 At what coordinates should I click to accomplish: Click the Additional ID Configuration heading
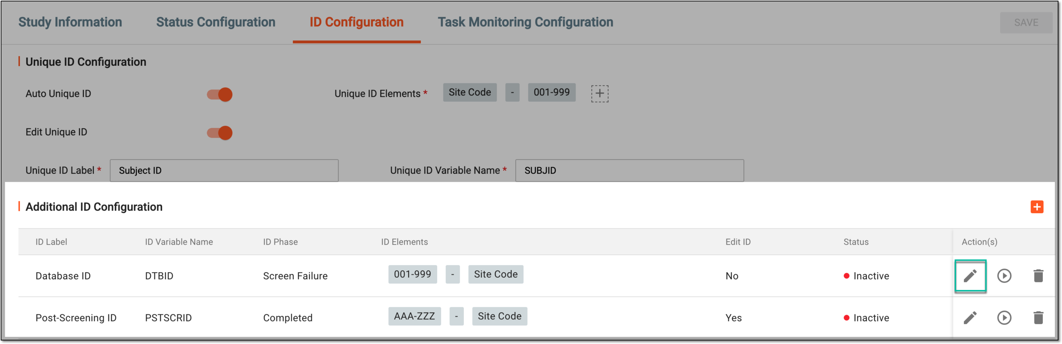tap(94, 207)
